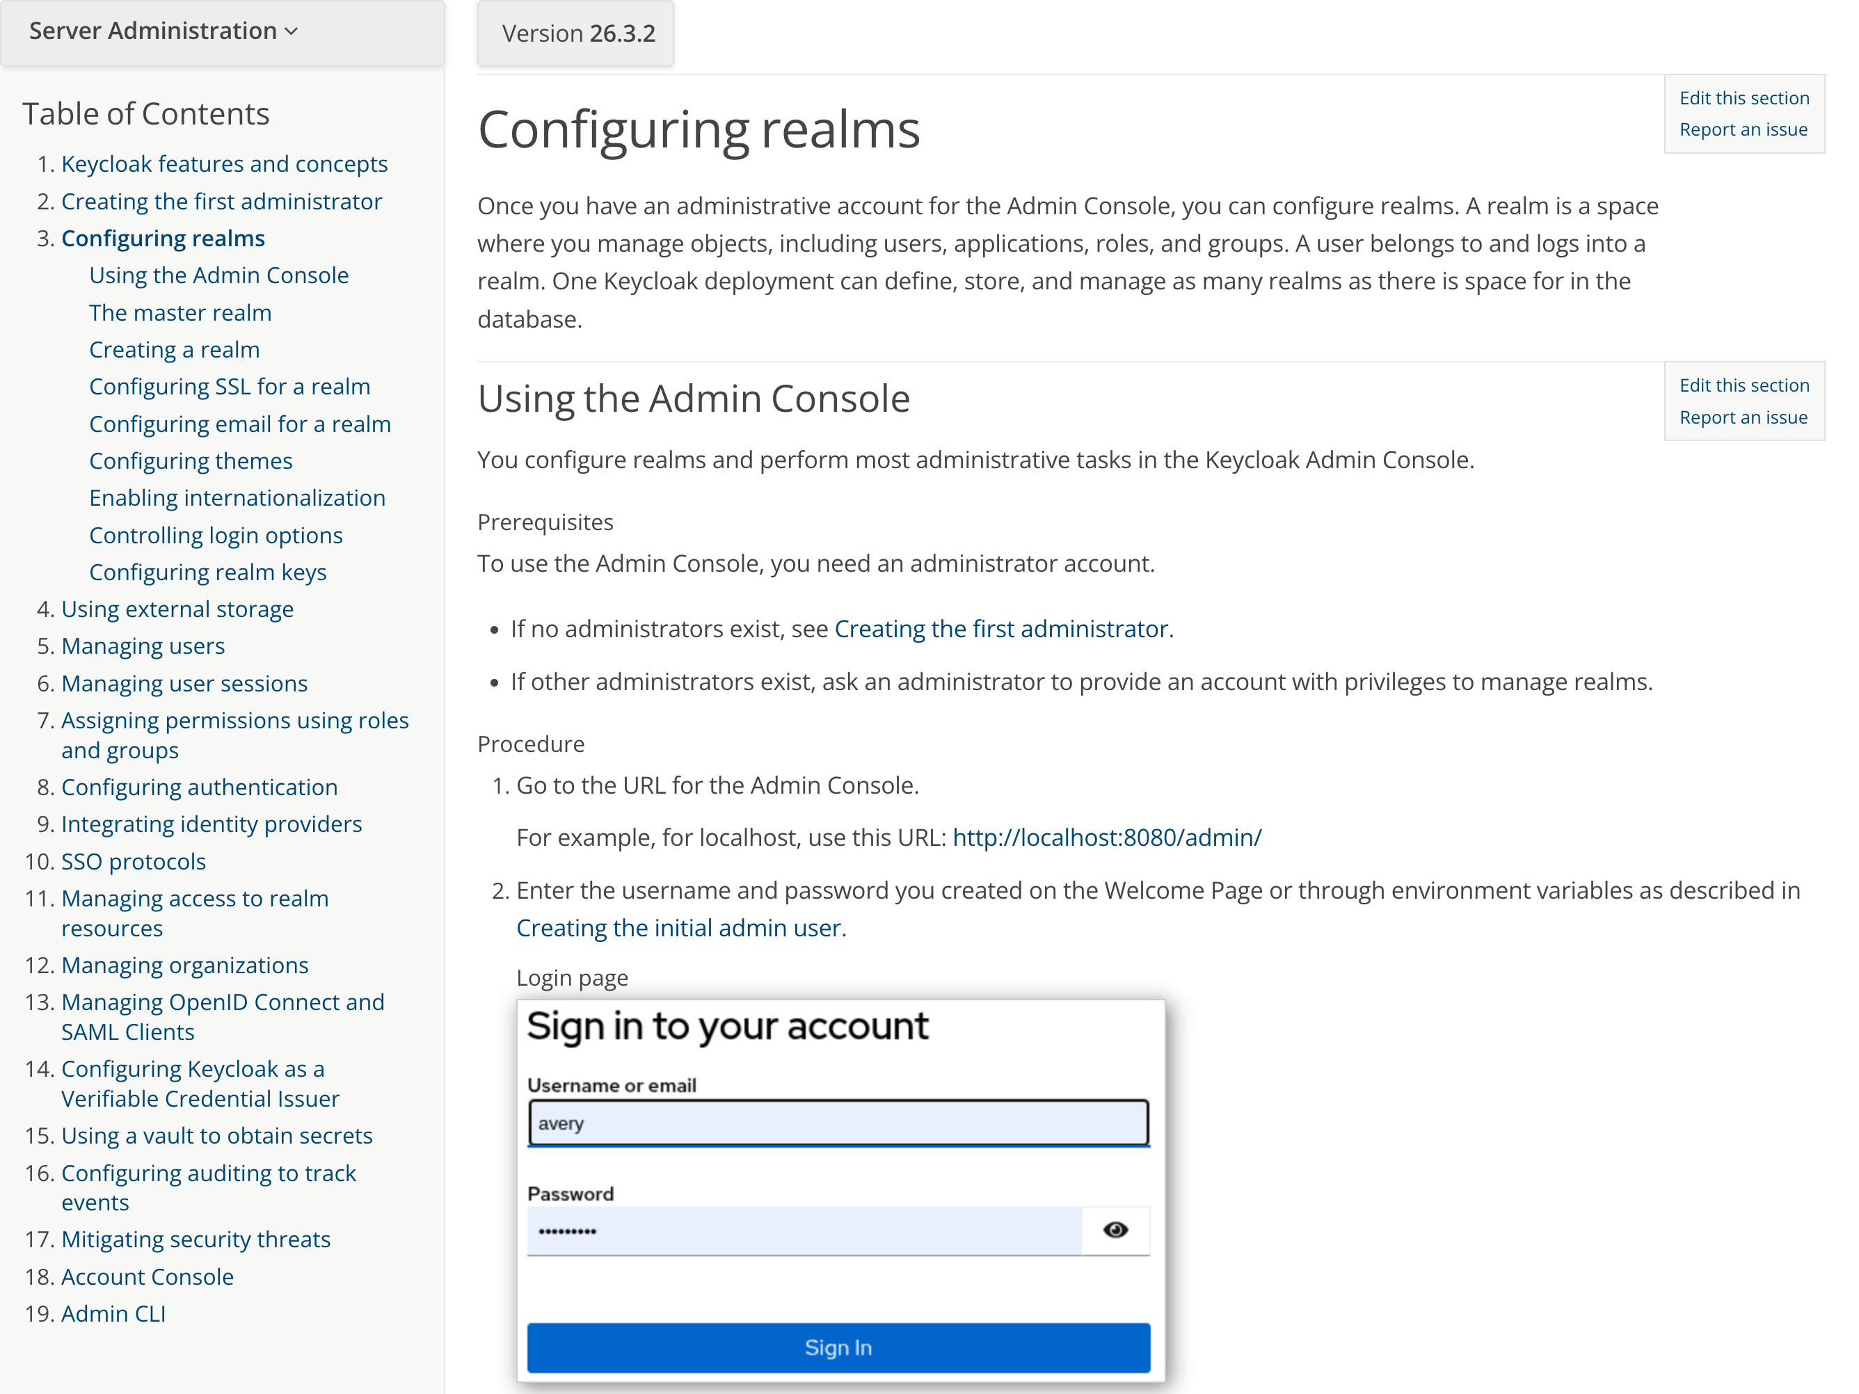1859x1394 pixels.
Task: Go to Configuring email for a realm
Action: point(239,424)
